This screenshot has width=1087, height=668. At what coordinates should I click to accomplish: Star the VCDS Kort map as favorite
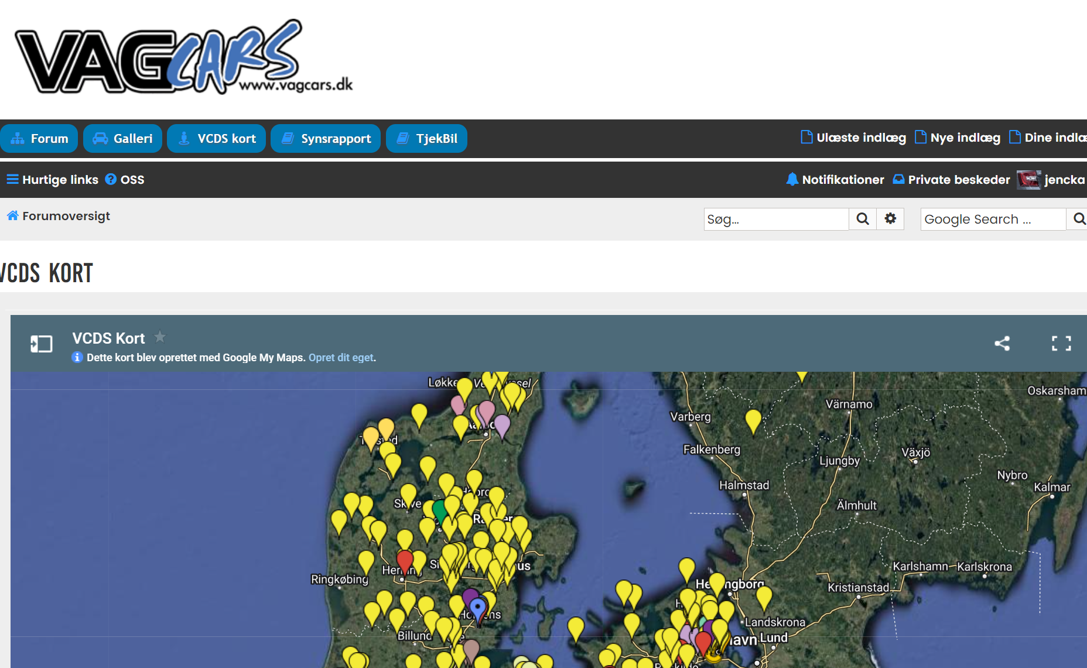pyautogui.click(x=160, y=337)
